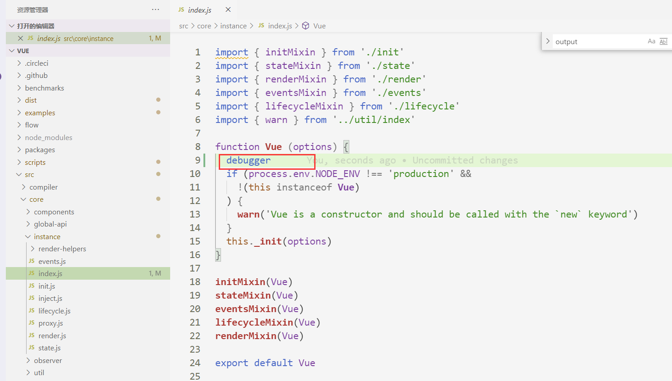
Task: Click index.js in the breadcrumb
Action: 280,26
